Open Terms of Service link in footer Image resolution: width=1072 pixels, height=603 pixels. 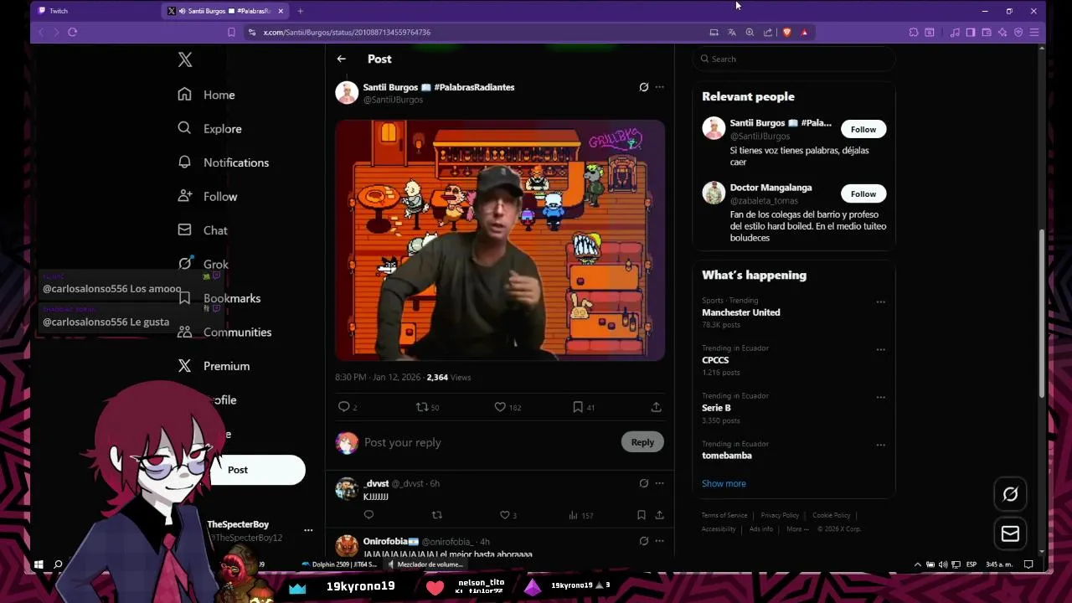[x=724, y=515]
